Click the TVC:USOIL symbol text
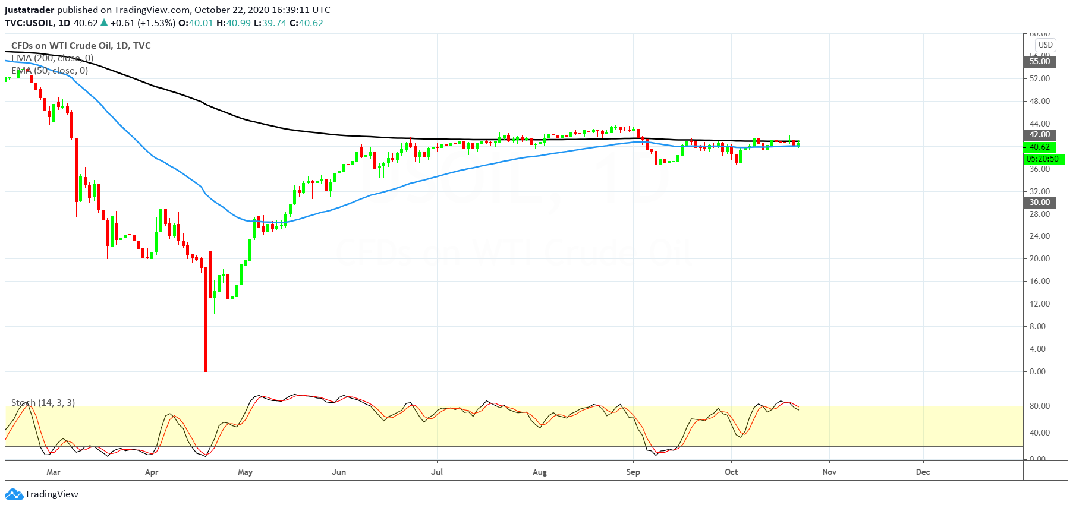Image resolution: width=1073 pixels, height=508 pixels. coord(30,23)
